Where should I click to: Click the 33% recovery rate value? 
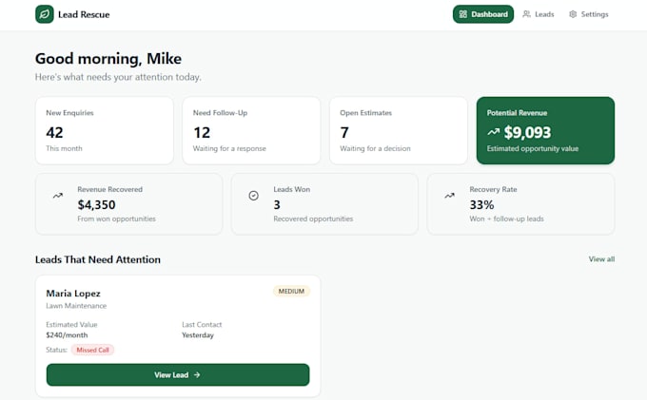pyautogui.click(x=481, y=204)
